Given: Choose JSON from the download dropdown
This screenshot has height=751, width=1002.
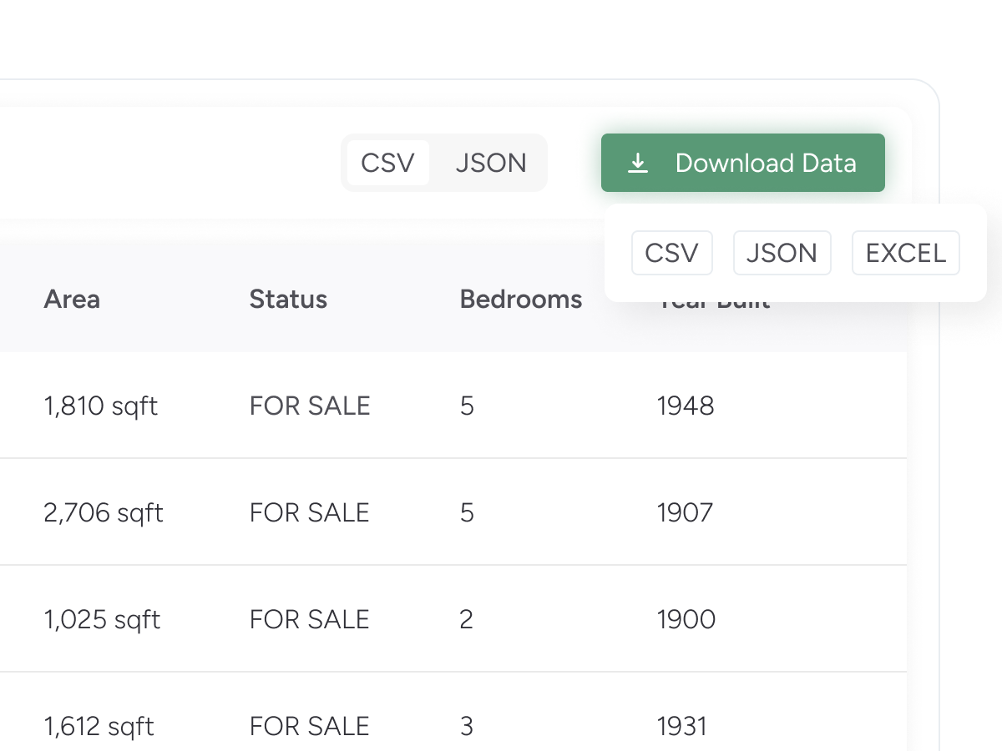Looking at the screenshot, I should point(782,253).
